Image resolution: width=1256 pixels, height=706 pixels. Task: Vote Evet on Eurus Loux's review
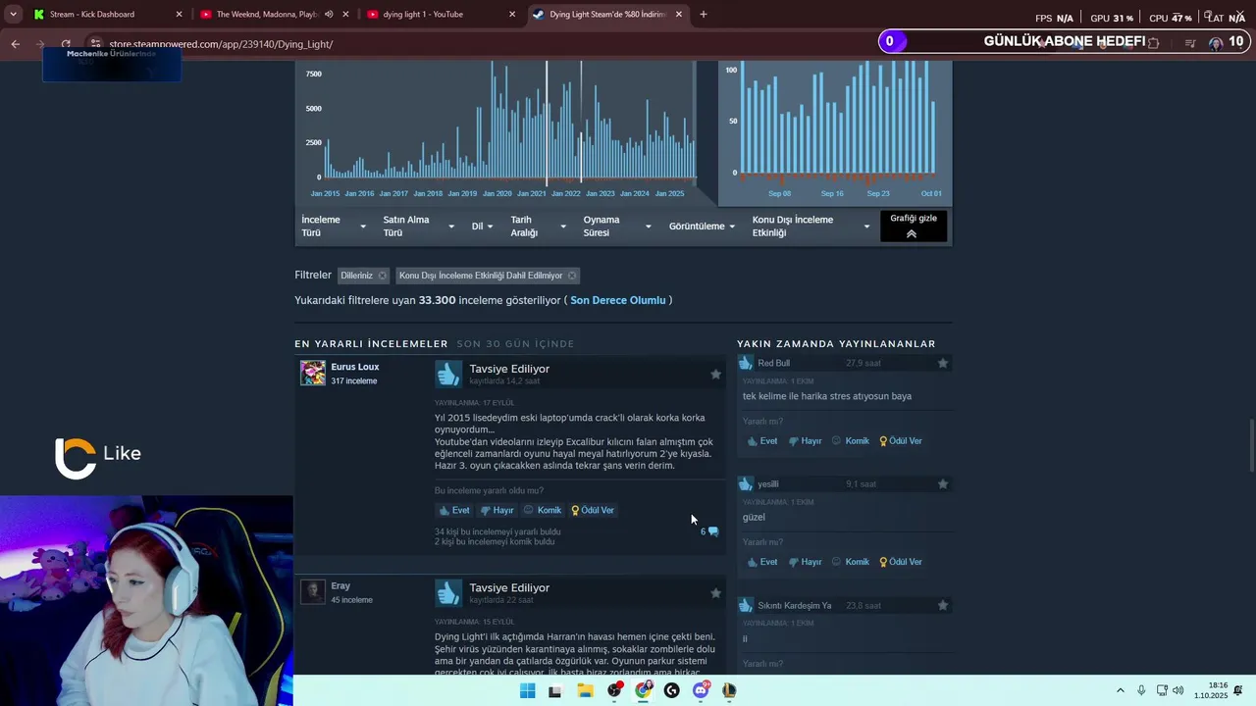[454, 510]
